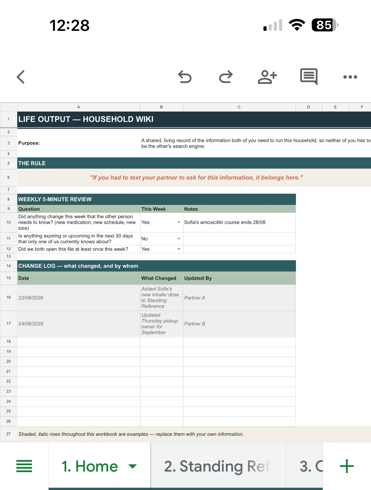
Task: Select 'Updated Thursday pickup owner' cell
Action: pyautogui.click(x=162, y=324)
